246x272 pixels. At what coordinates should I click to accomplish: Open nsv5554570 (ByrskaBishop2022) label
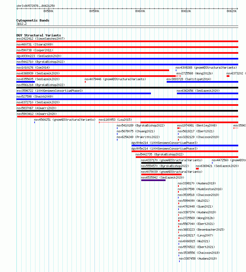[165, 166]
